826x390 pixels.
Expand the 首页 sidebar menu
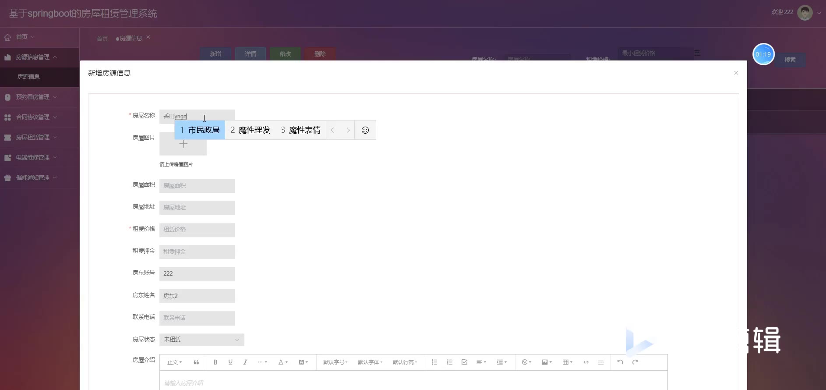[x=39, y=37]
